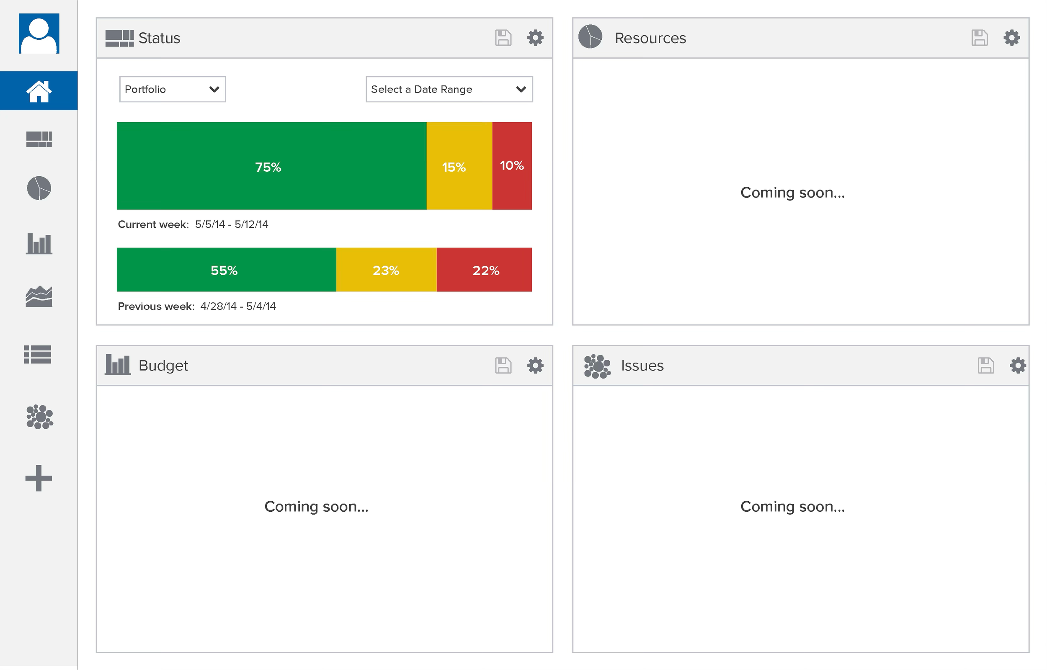Save the Status panel
Image resolution: width=1047 pixels, height=670 pixels.
pos(503,38)
